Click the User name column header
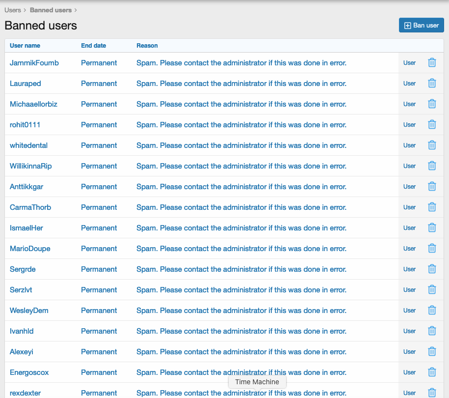Viewport: 449px width, 398px height. pyautogui.click(x=25, y=46)
